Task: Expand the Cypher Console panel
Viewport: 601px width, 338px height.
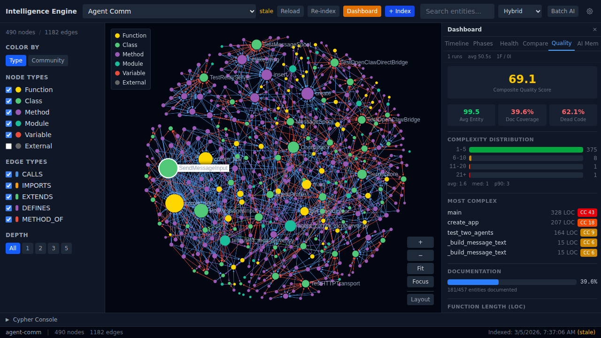Action: point(31,320)
